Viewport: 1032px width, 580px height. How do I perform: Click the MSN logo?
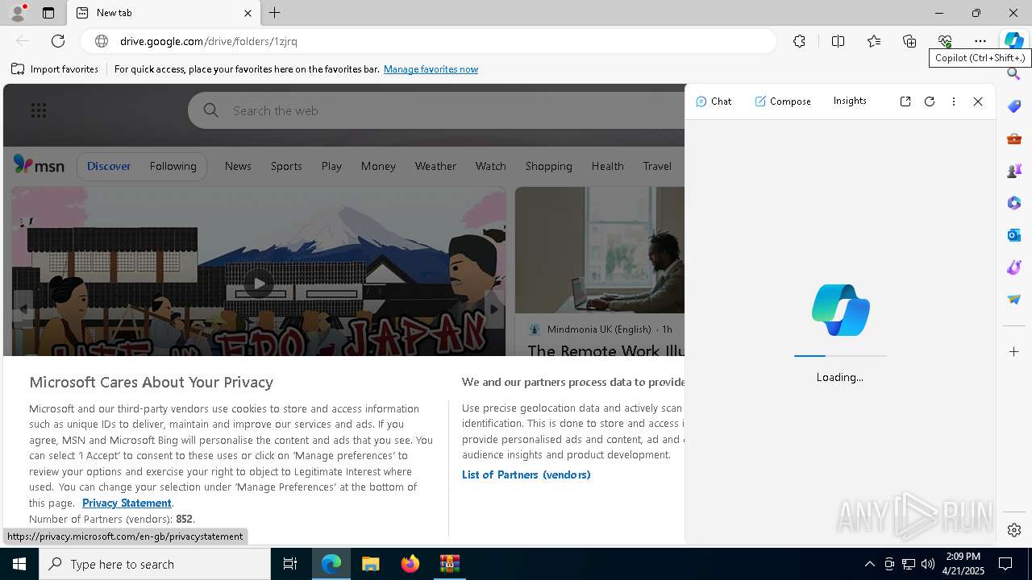pos(39,165)
